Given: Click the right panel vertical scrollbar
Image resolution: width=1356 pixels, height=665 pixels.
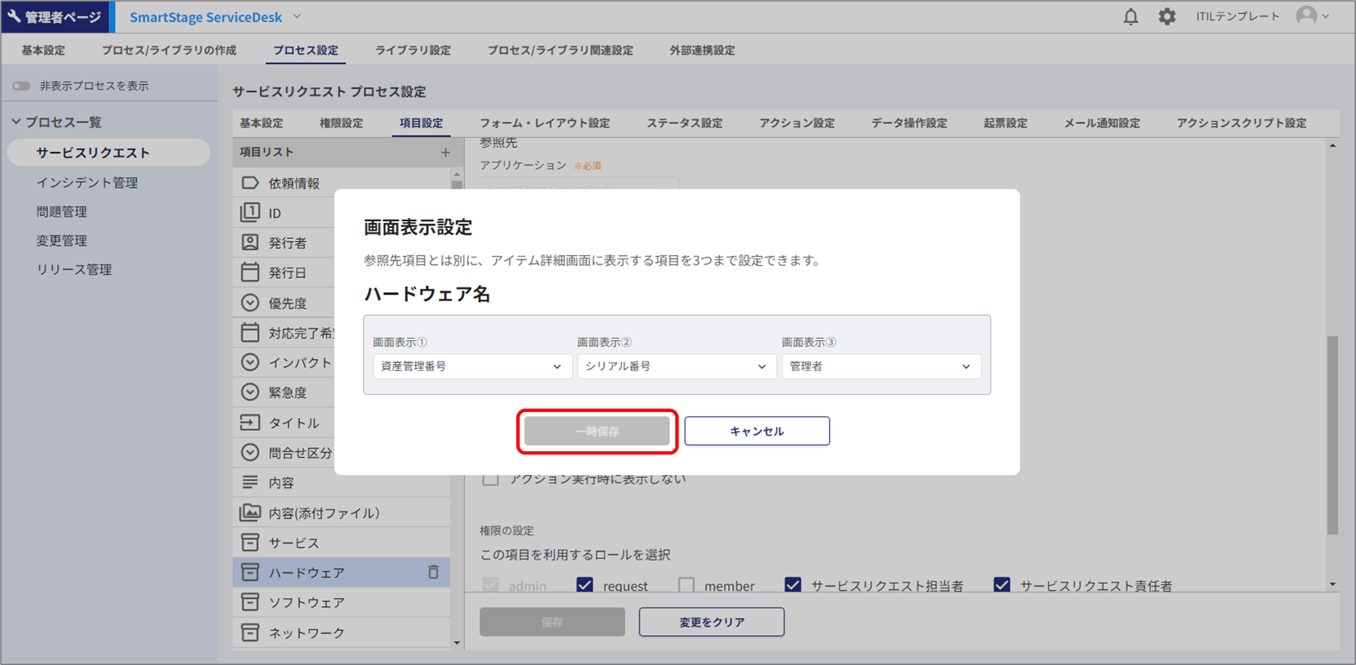Looking at the screenshot, I should 1332,433.
